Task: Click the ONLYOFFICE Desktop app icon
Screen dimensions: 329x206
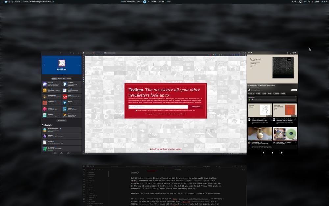Action: tap(45, 130)
